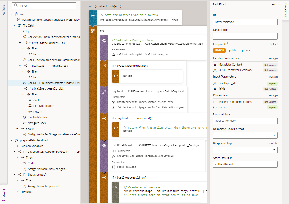Screen dimensions: 289x204
Task: Collapse the try branch node
Action: tap(17, 31)
